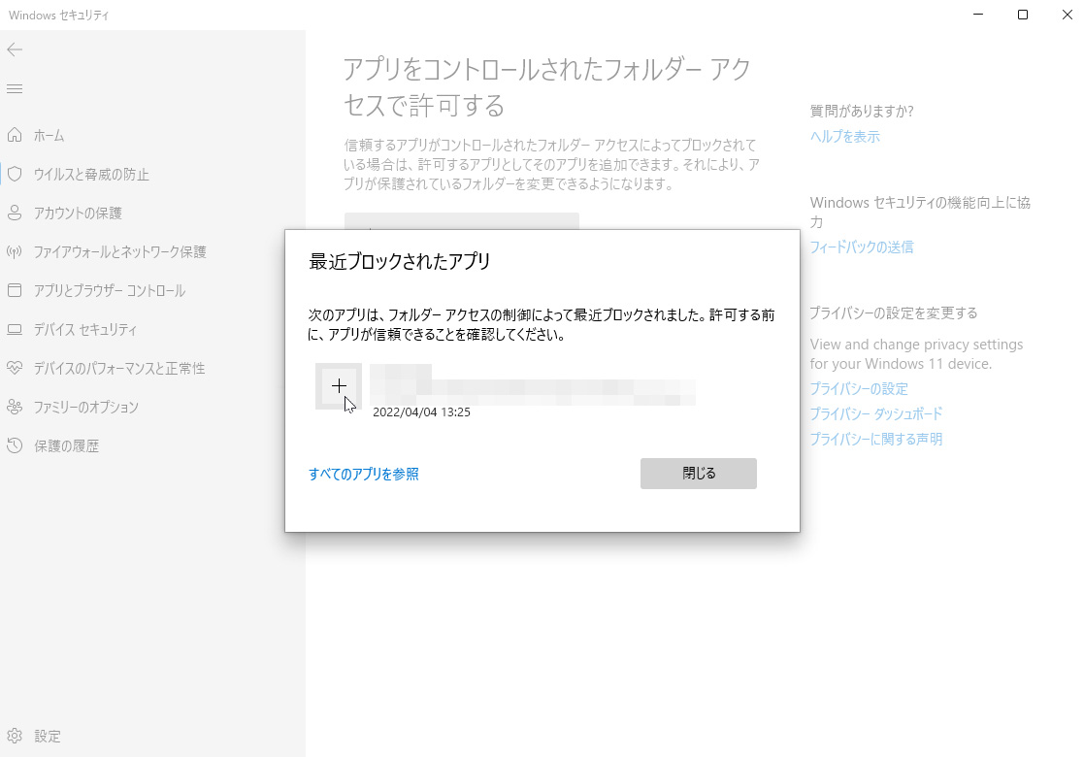Open the hamburger navigation menu

[x=15, y=88]
